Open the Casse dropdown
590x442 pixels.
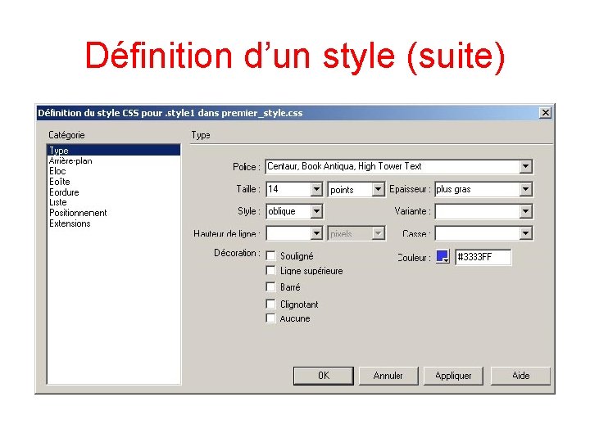pos(525,233)
